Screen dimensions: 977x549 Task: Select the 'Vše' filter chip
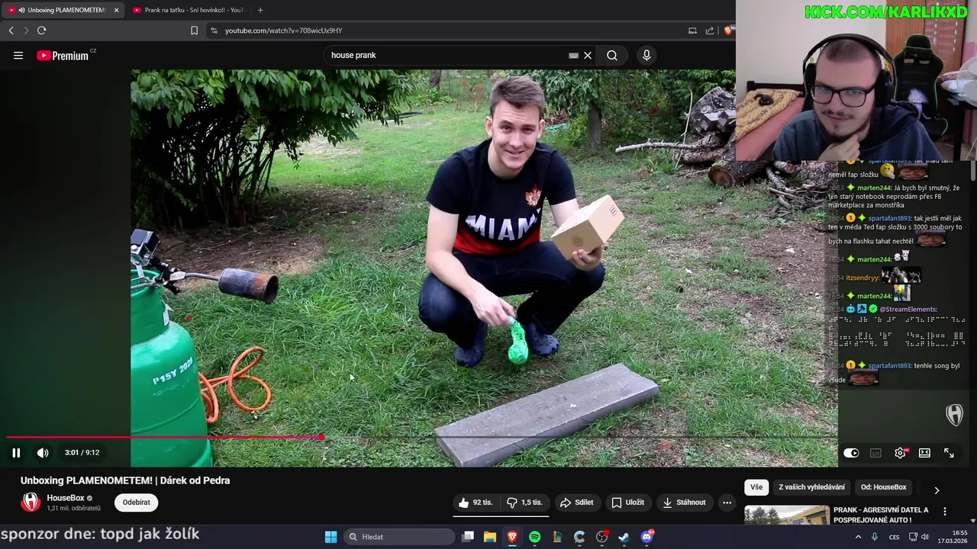tap(756, 487)
